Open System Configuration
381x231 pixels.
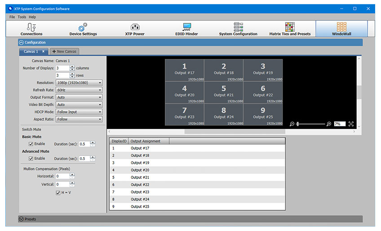pyautogui.click(x=238, y=29)
